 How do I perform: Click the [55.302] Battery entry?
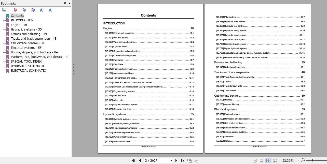pos(260,141)
